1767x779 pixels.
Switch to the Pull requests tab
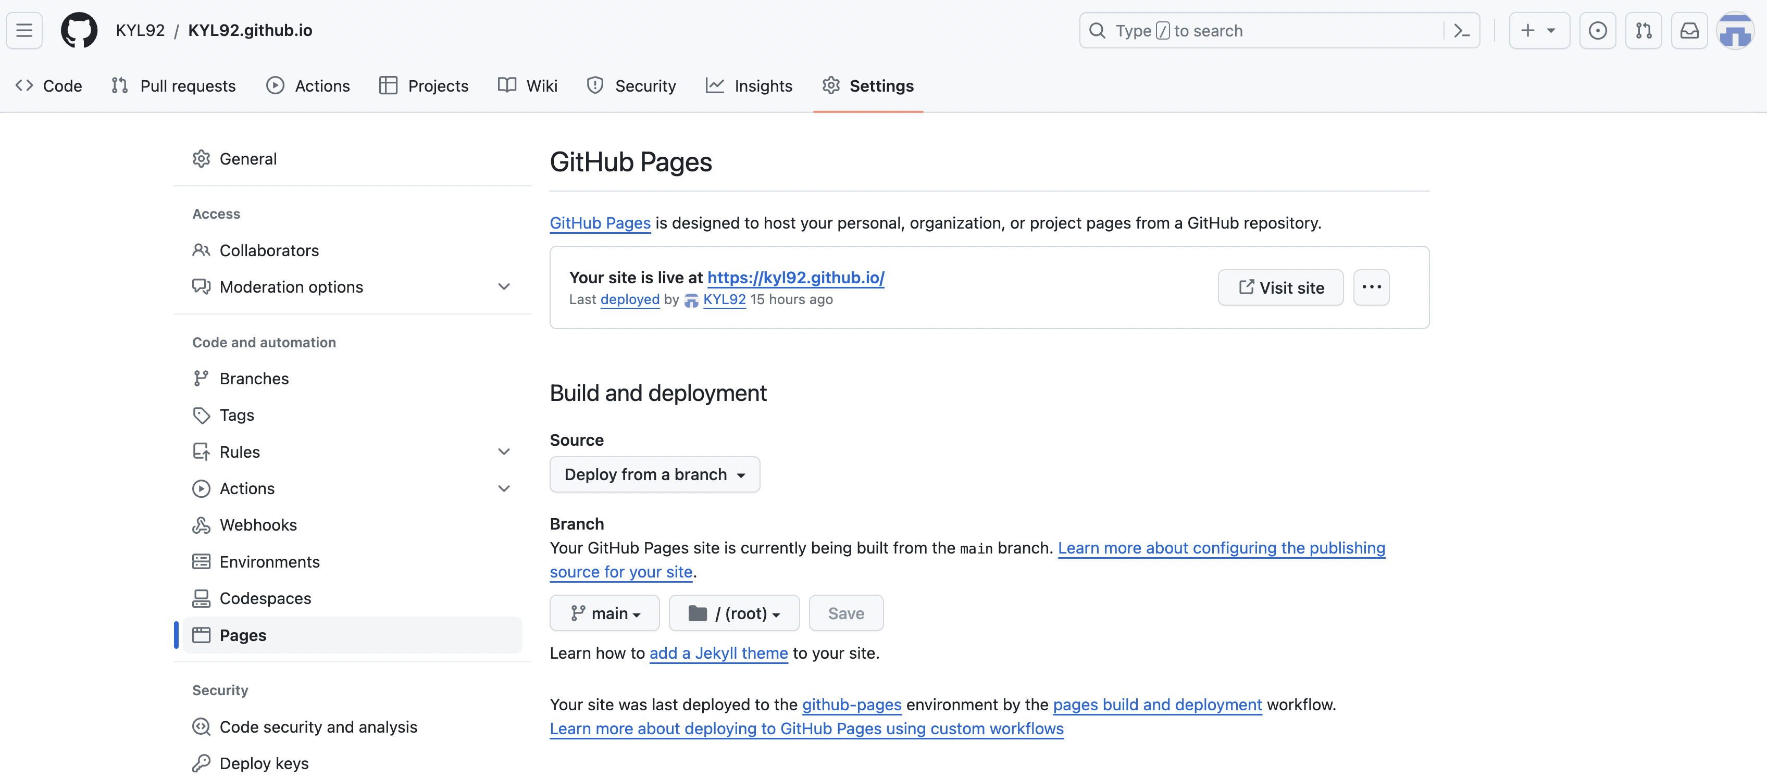(173, 86)
